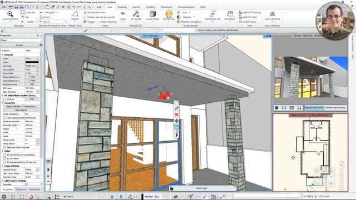Click the Rendering sphere icon
Viewport: 356px width, 200px height.
[x=169, y=14]
